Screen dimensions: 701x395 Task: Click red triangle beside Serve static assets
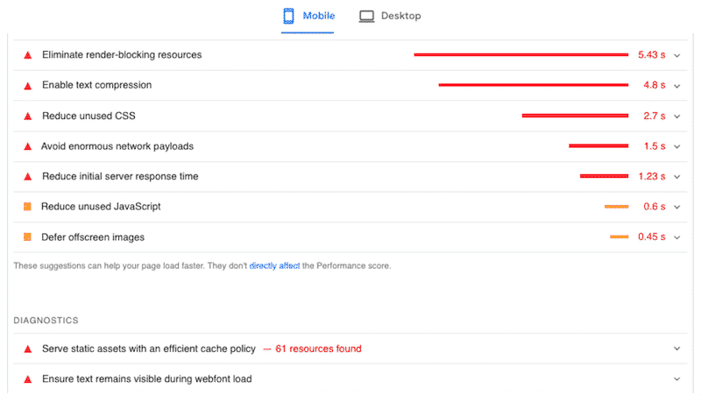pyautogui.click(x=27, y=349)
